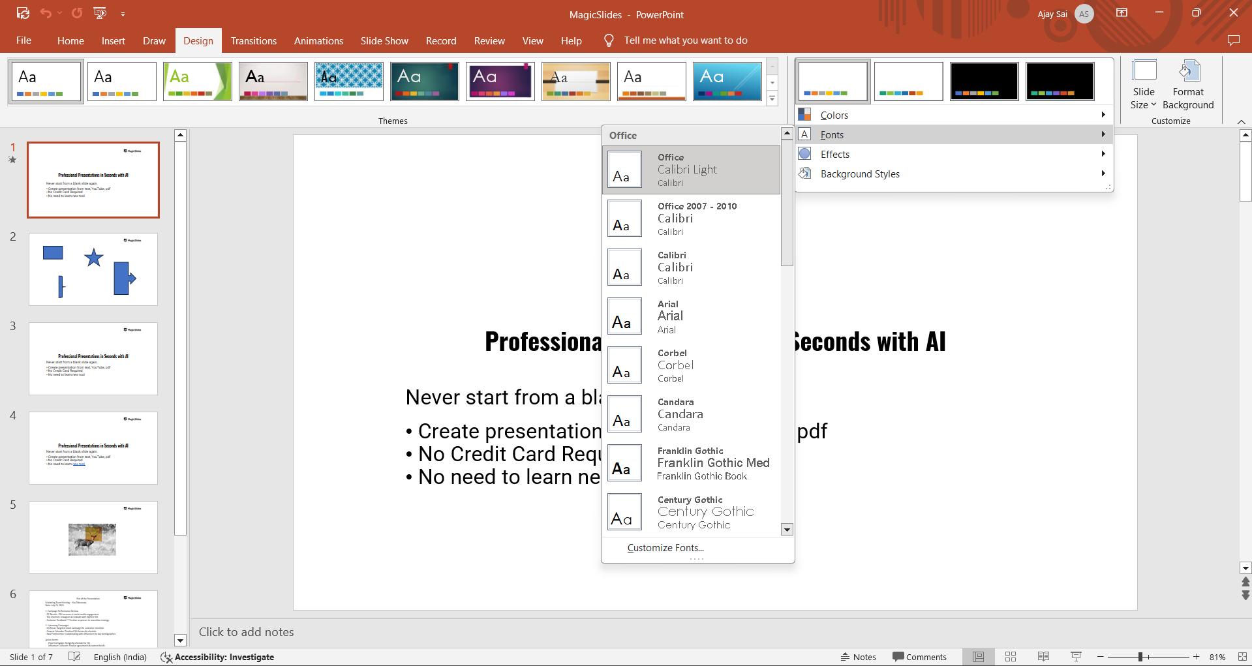
Task: Start slide show from status bar icon
Action: tap(1076, 657)
